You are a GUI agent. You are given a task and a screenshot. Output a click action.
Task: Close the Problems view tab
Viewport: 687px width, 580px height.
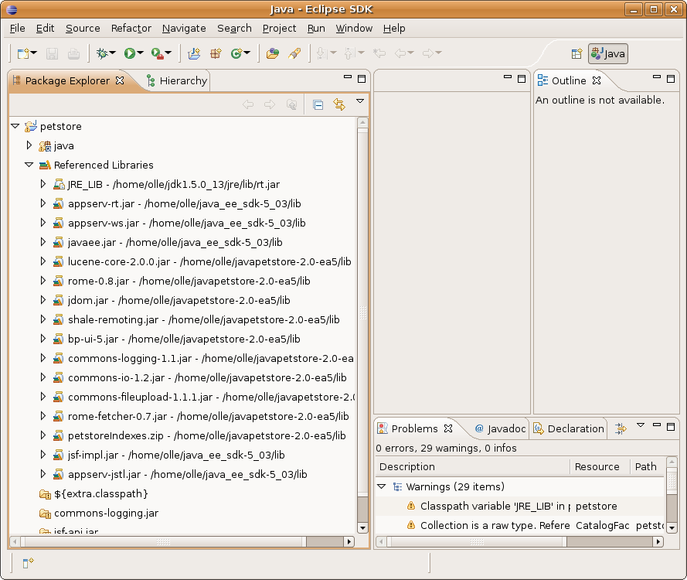click(x=447, y=428)
